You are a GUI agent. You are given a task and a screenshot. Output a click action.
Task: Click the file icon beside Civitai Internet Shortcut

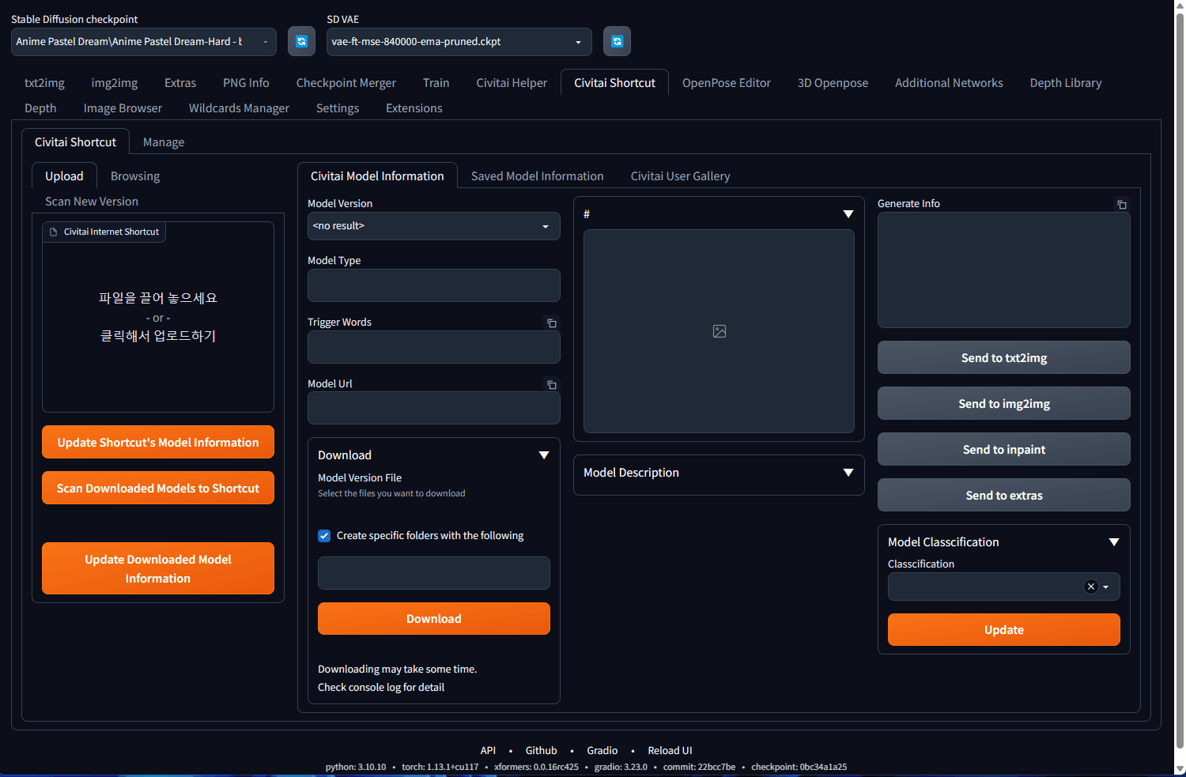coord(54,232)
